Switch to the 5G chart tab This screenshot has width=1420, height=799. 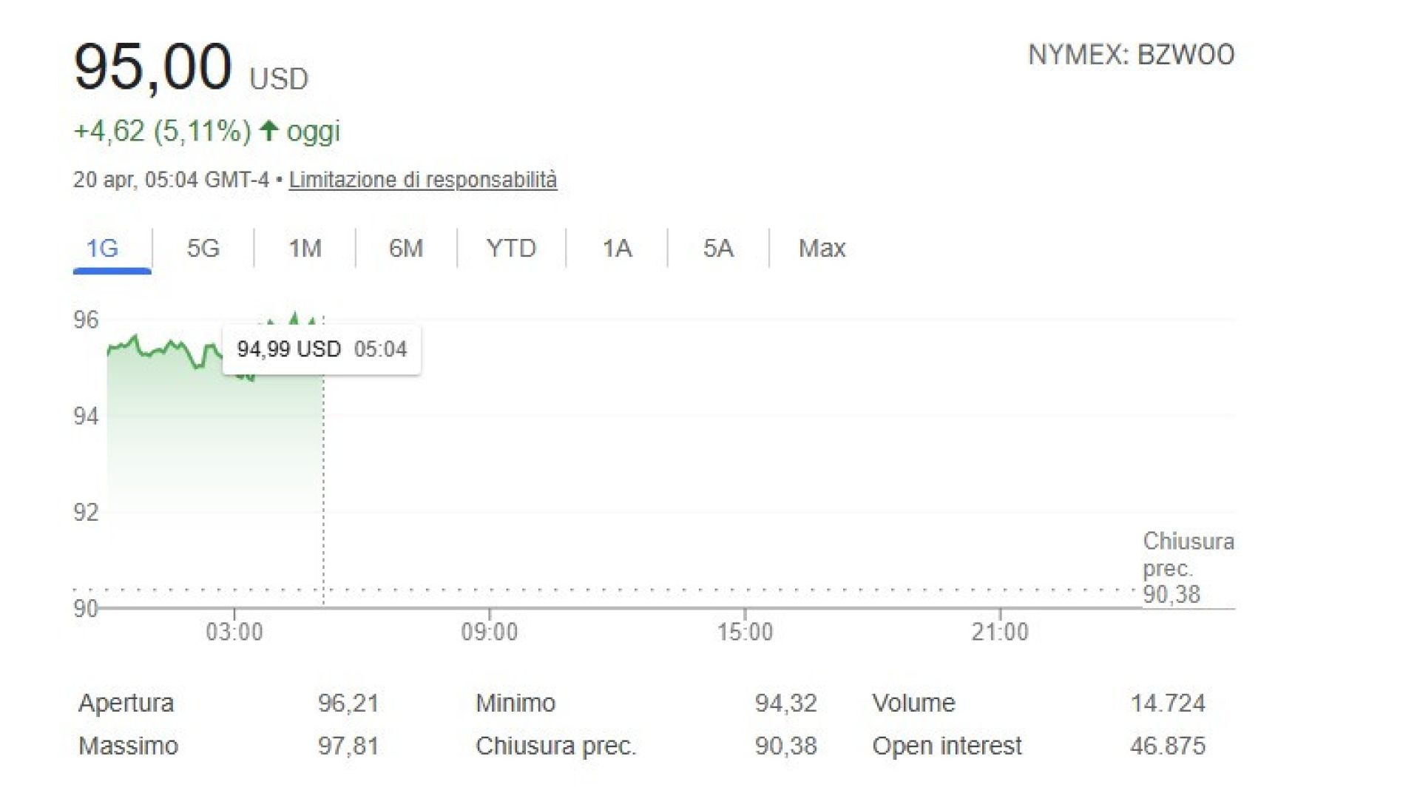[203, 249]
